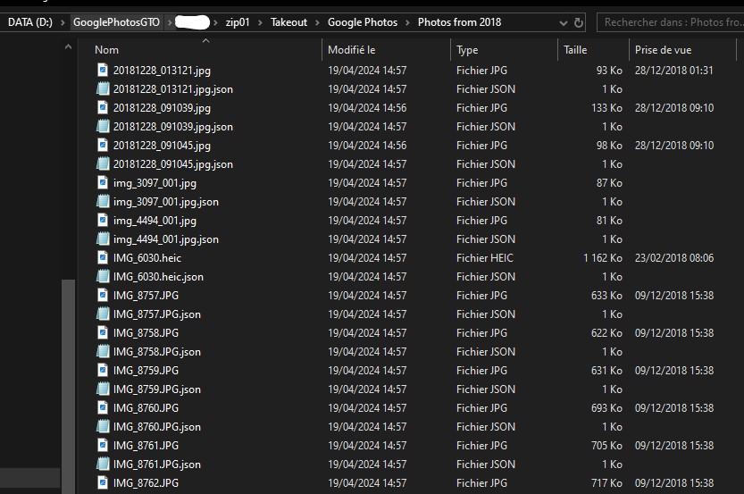Click the image icon of IMG_6030.heic
The image size is (744, 494).
(x=103, y=257)
